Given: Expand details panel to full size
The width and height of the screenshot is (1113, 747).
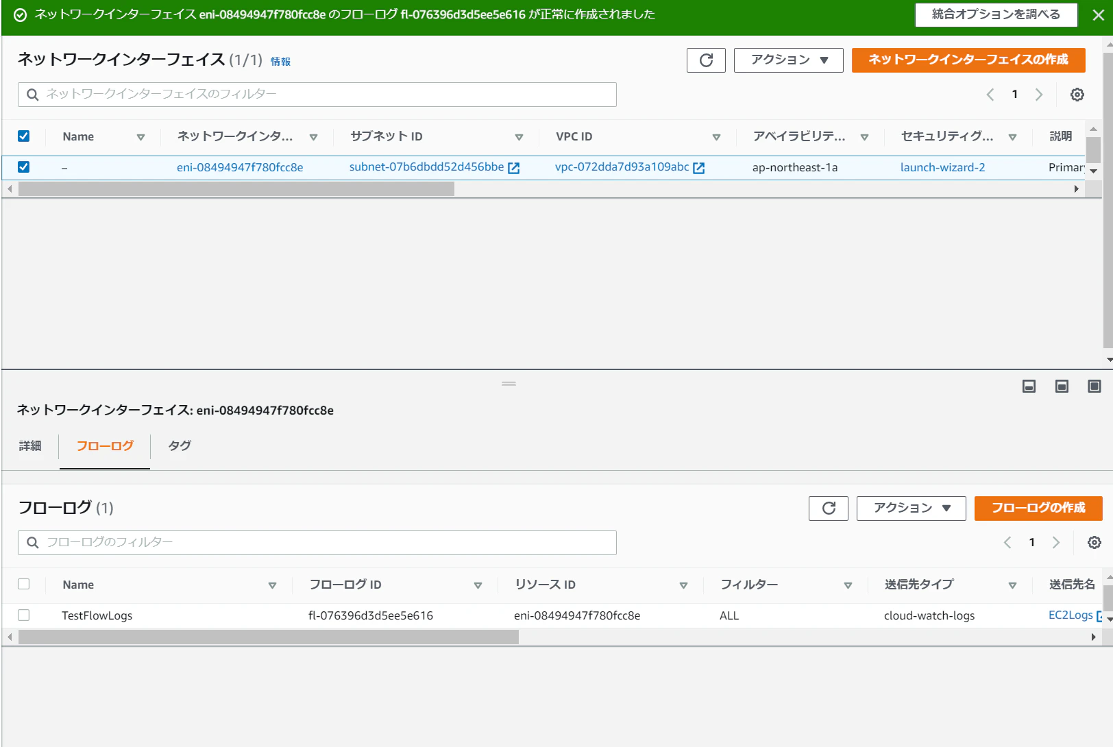Looking at the screenshot, I should pyautogui.click(x=1094, y=387).
